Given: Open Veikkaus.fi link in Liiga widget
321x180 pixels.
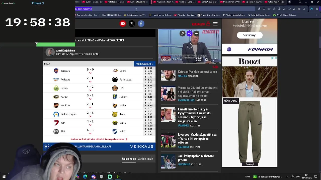Looking at the screenshot, I should [x=144, y=64].
